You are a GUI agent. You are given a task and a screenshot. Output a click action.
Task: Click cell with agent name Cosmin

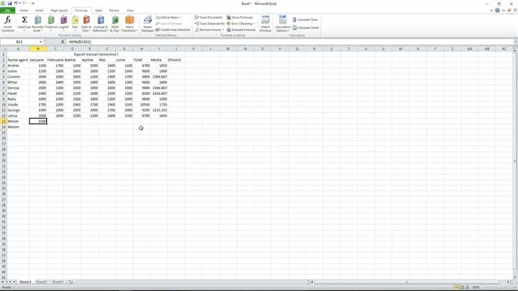pyautogui.click(x=18, y=77)
